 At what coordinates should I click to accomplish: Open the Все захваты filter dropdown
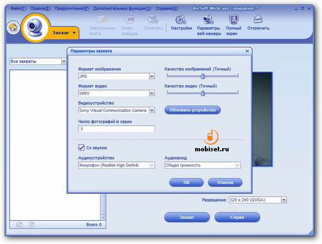[64, 61]
